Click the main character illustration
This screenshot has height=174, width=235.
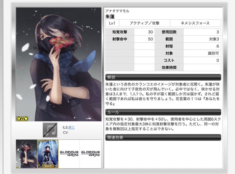click(x=59, y=64)
